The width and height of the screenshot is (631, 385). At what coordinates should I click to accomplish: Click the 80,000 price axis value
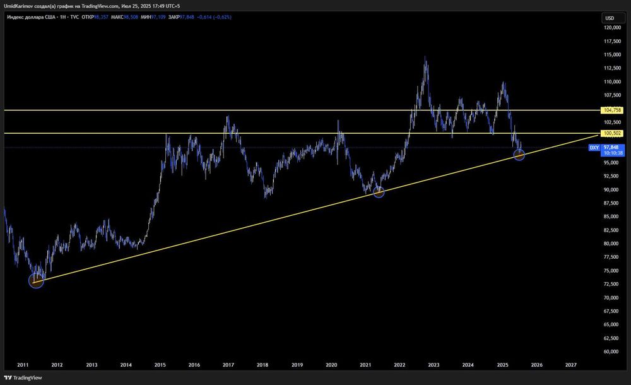coord(611,244)
